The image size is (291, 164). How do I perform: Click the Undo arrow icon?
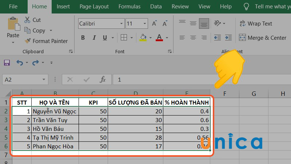(19, 63)
